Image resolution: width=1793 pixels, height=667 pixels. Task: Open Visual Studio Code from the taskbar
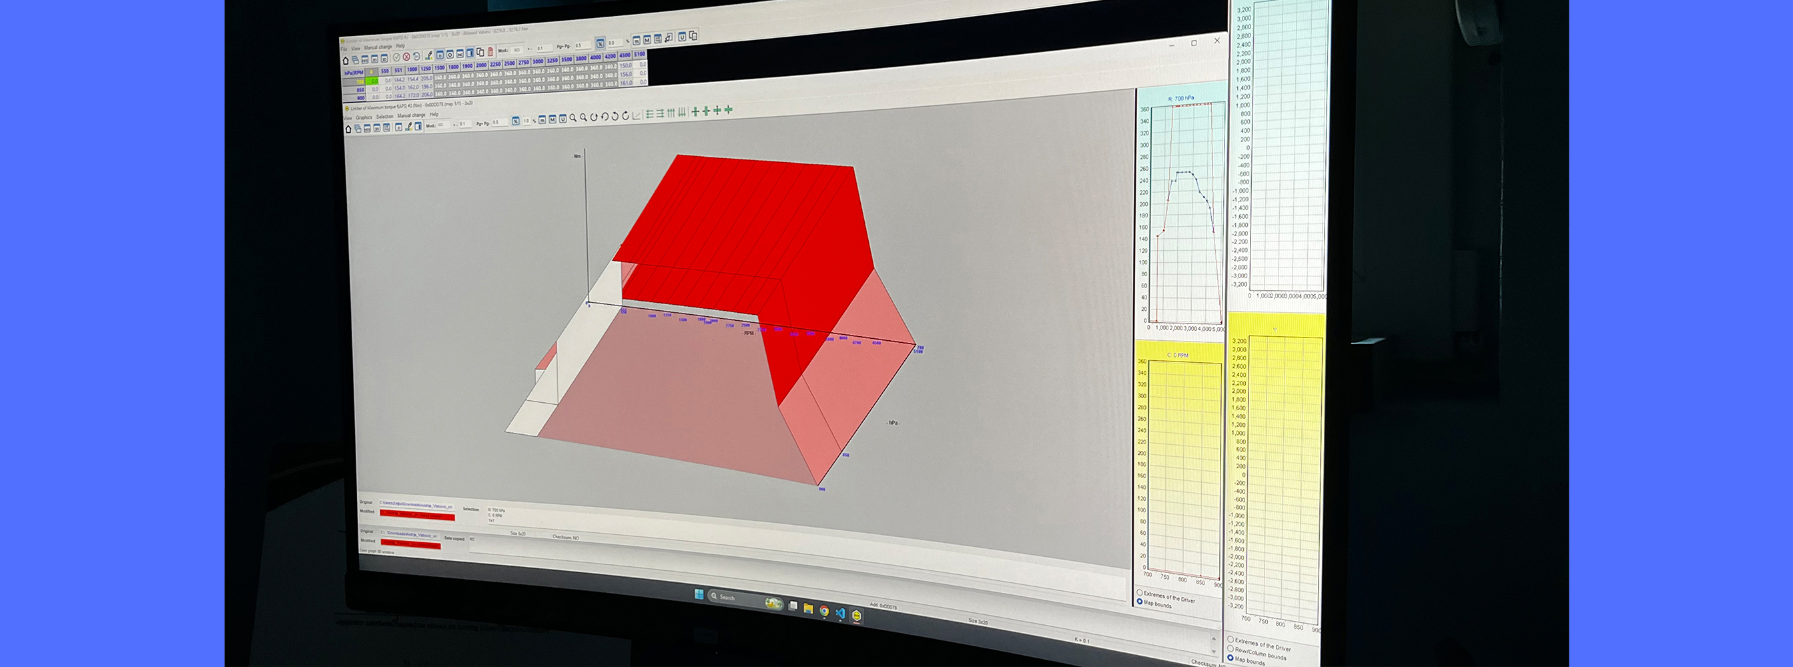840,614
